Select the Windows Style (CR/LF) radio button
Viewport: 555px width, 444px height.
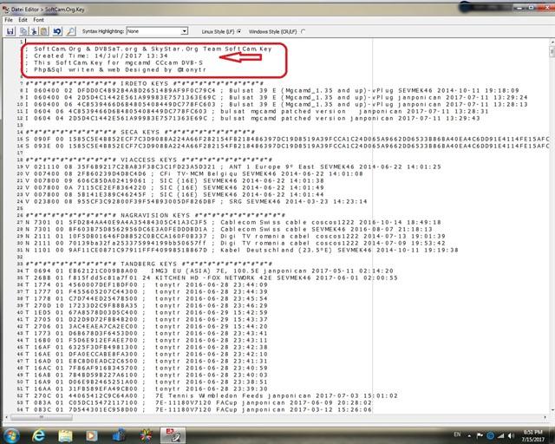pyautogui.click(x=303, y=31)
